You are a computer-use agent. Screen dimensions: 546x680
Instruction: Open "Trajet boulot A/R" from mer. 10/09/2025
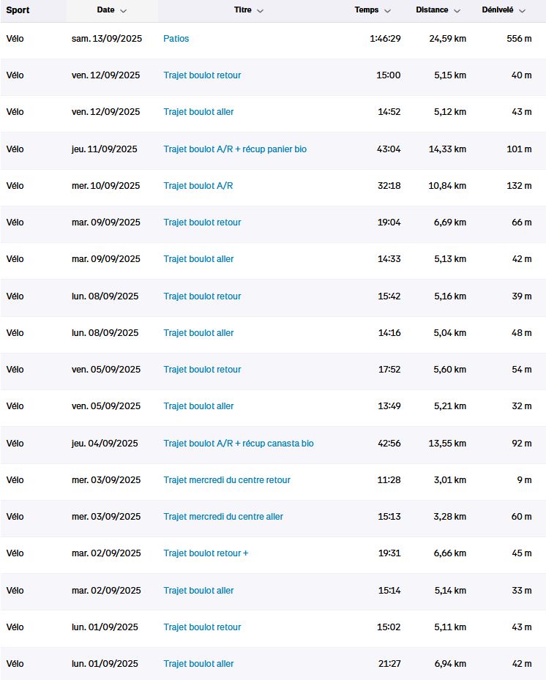click(198, 186)
